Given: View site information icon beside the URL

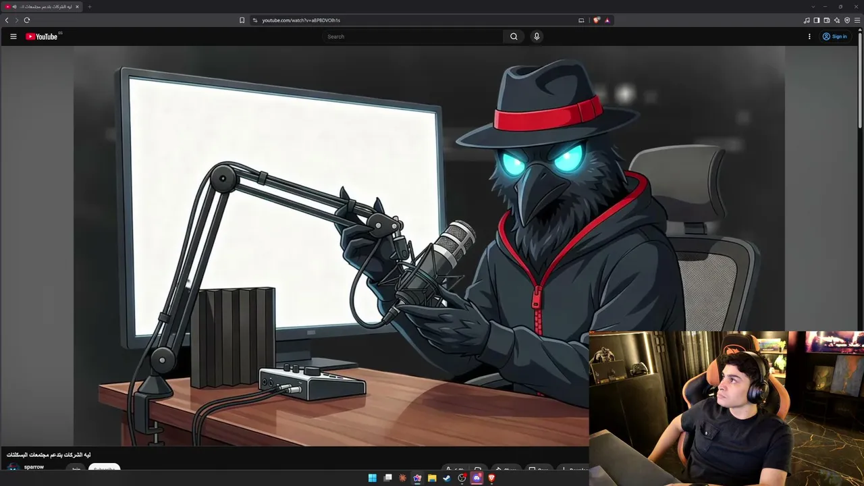Looking at the screenshot, I should (255, 20).
